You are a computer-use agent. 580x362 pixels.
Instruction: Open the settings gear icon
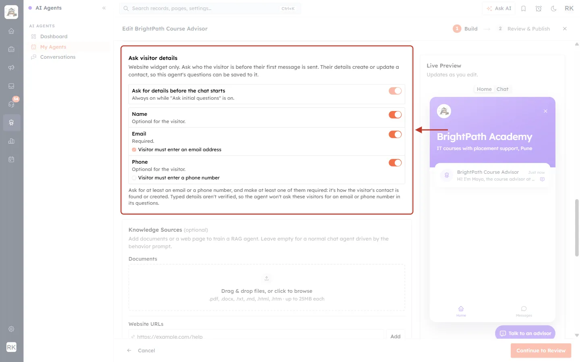pos(11,329)
